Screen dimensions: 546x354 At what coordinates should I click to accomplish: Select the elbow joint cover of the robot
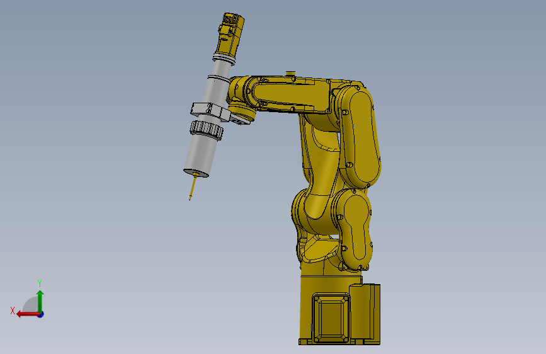361,137
